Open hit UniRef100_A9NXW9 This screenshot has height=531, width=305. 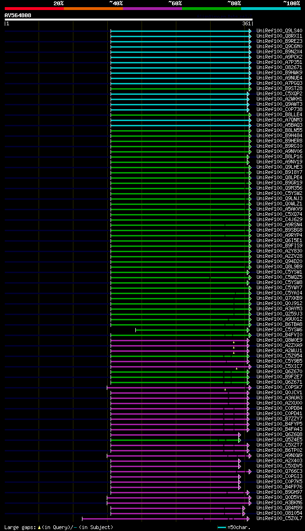[x=279, y=456]
